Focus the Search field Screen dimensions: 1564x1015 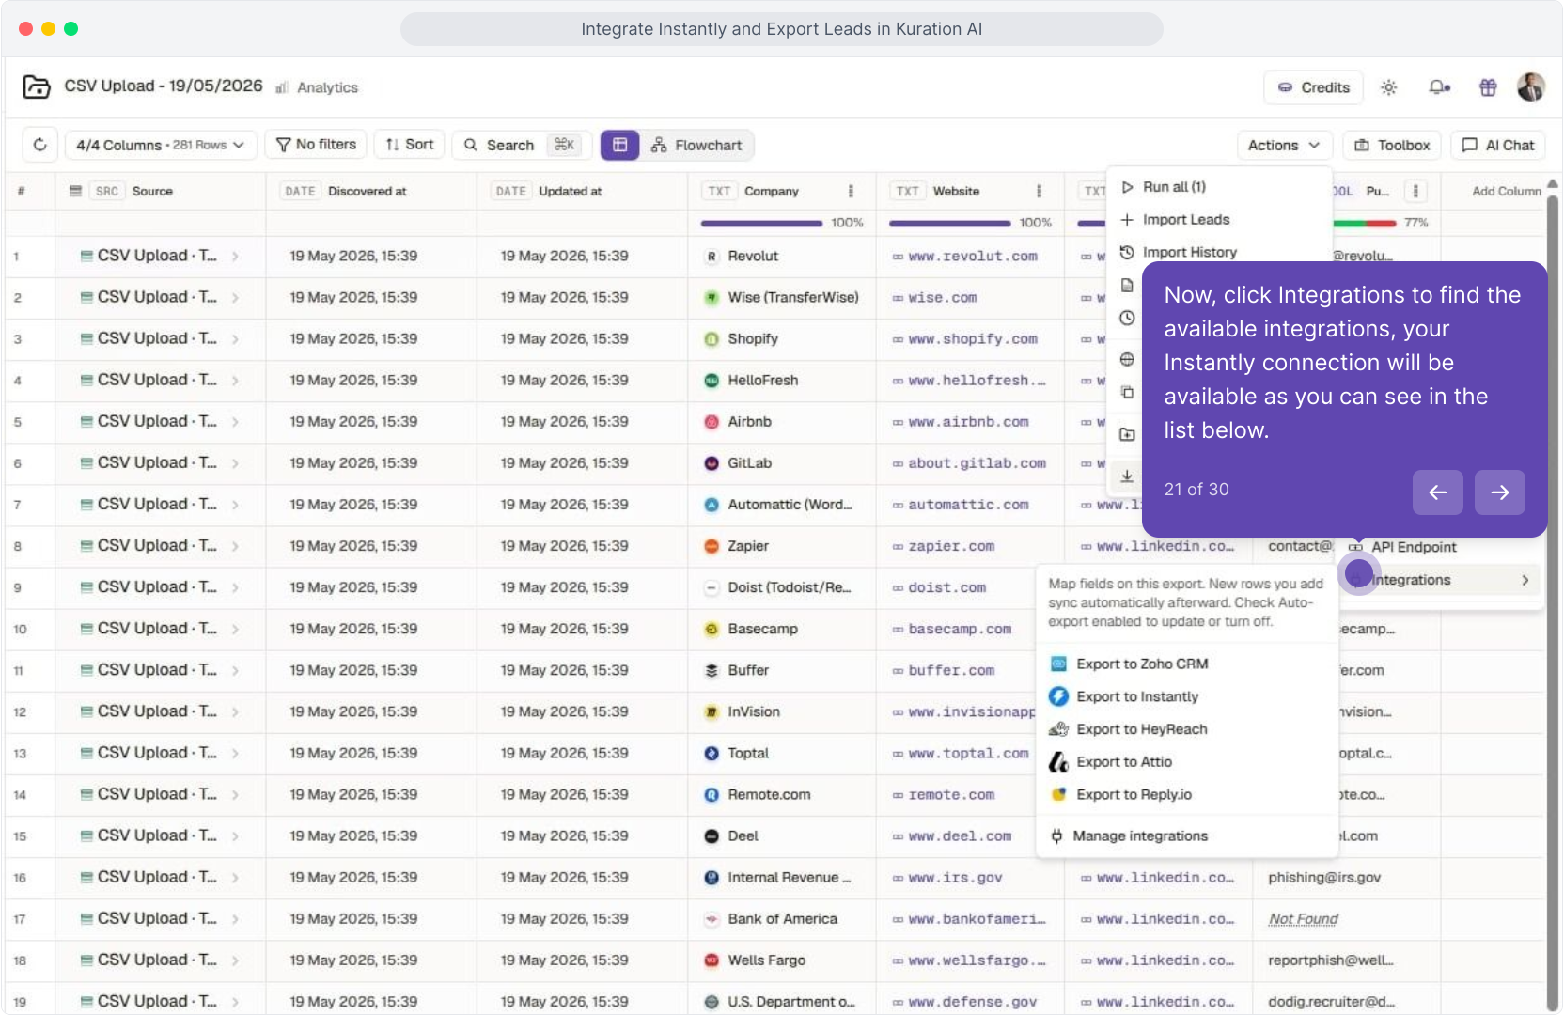pos(522,145)
